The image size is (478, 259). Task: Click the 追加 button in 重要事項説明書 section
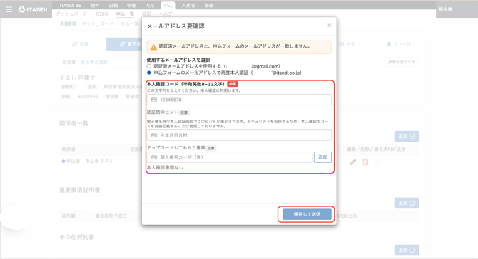coord(407,203)
